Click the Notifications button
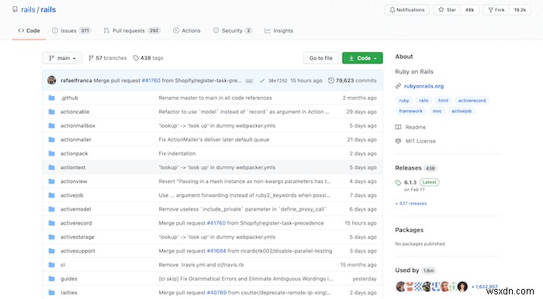Image resolution: width=543 pixels, height=299 pixels. tap(407, 9)
